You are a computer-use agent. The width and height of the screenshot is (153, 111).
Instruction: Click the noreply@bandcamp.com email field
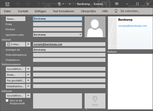69,44
